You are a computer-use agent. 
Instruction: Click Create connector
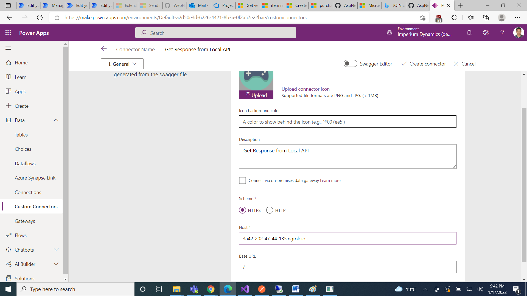(424, 64)
